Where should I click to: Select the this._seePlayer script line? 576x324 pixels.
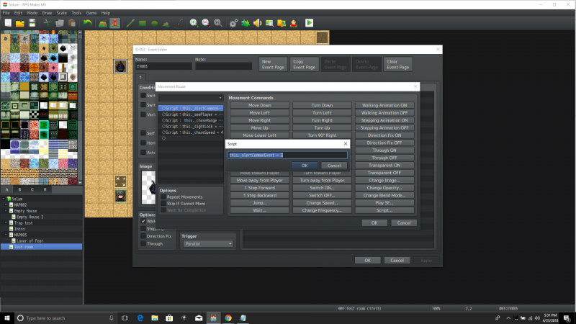click(191, 114)
